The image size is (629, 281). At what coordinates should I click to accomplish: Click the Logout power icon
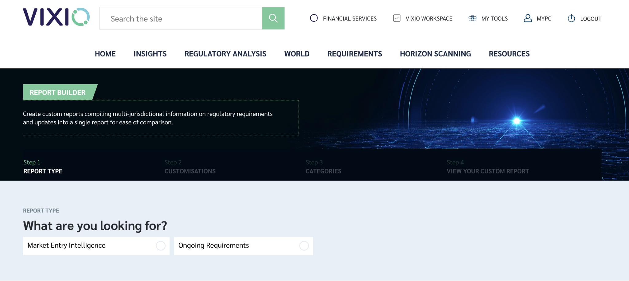click(x=571, y=18)
